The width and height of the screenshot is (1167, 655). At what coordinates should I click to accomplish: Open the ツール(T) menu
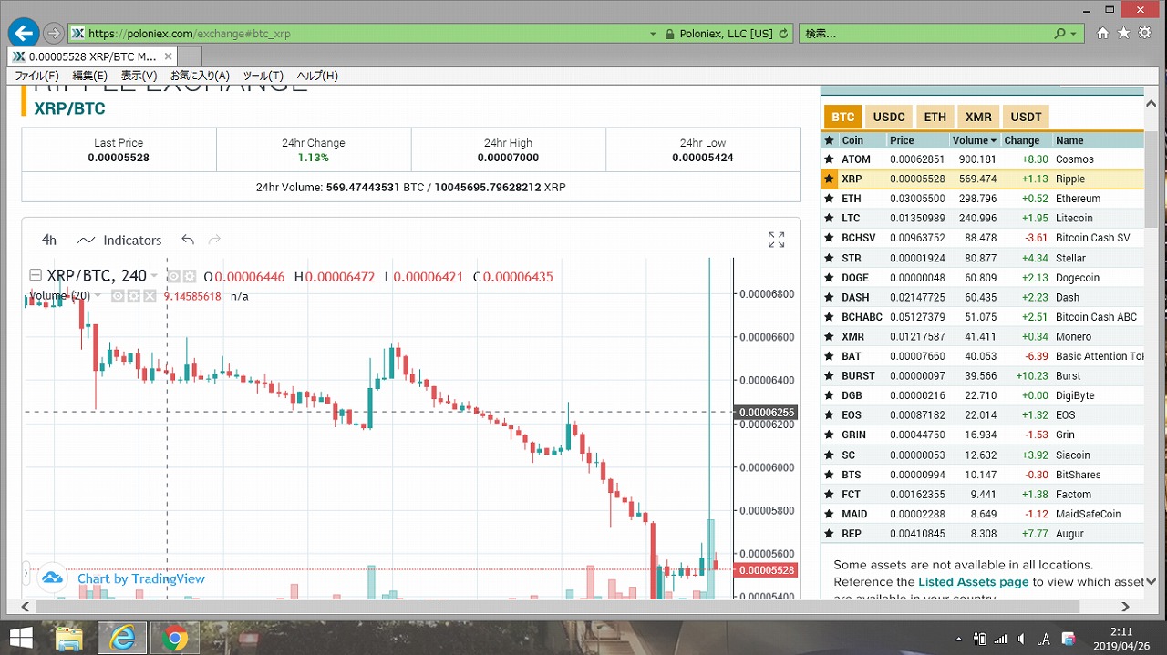tap(263, 76)
